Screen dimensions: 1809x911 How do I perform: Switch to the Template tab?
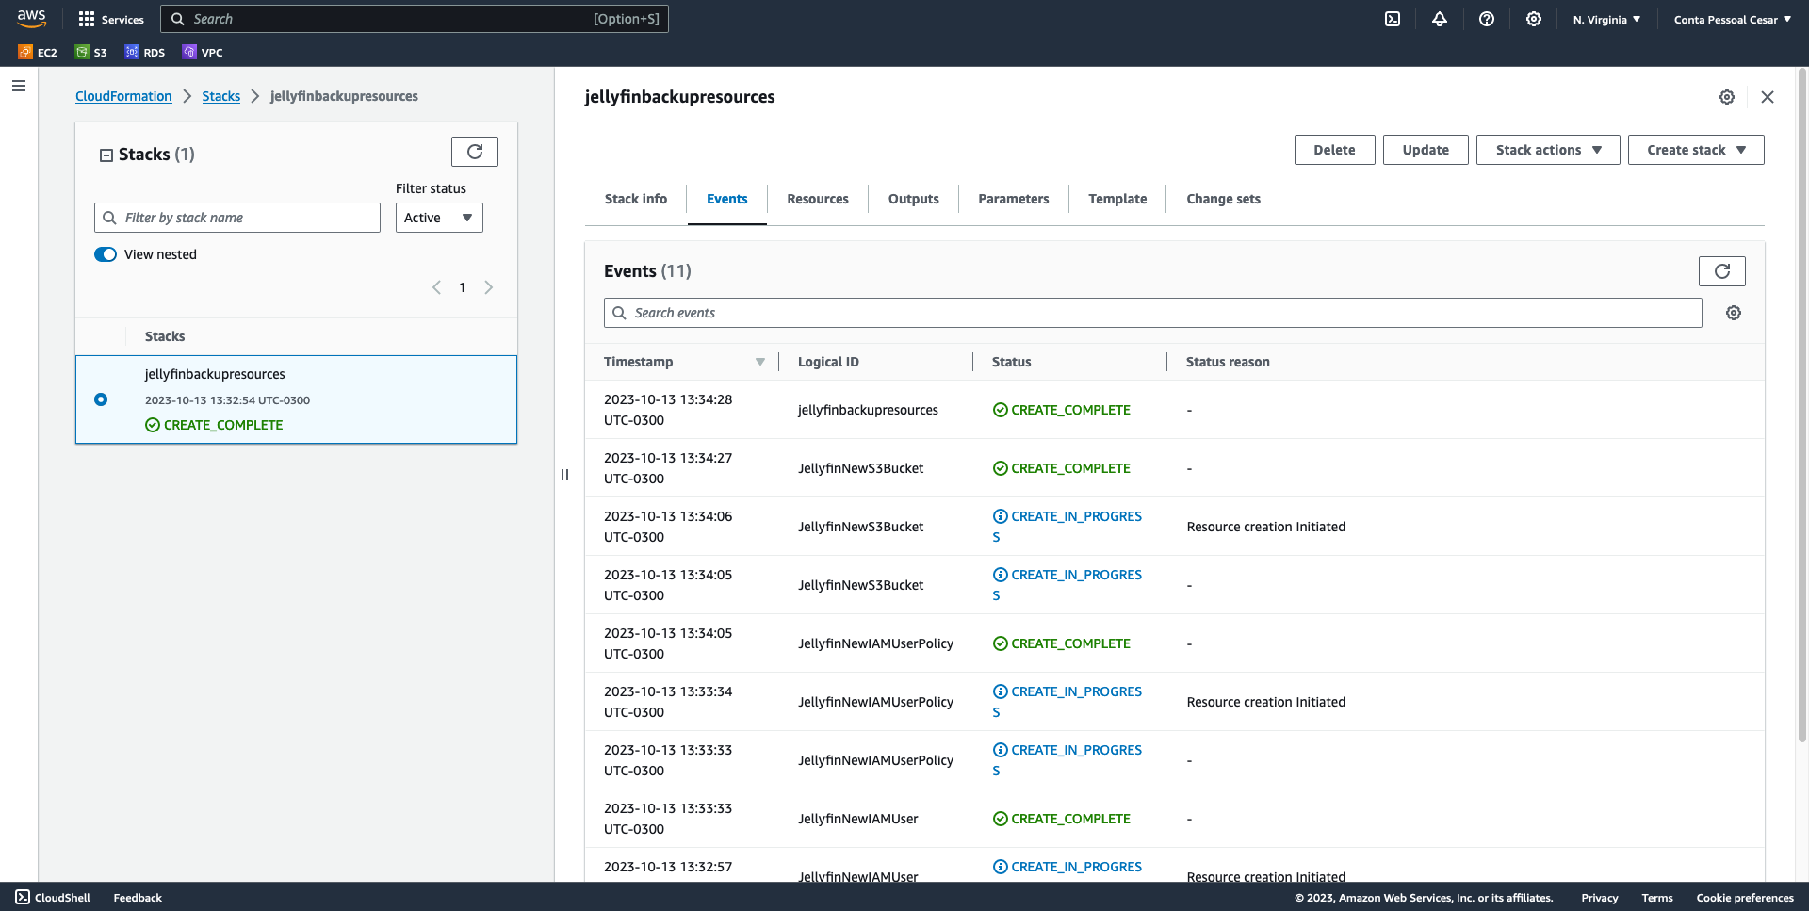1117,199
